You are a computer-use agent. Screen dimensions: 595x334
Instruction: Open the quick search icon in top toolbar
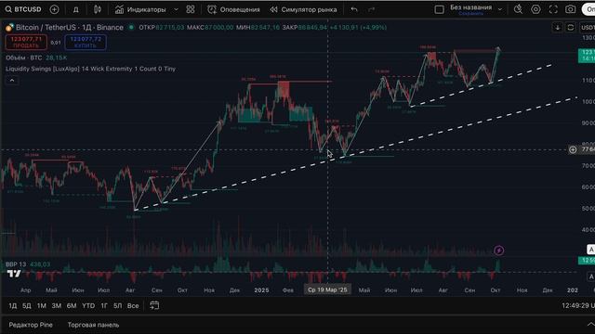(518, 9)
